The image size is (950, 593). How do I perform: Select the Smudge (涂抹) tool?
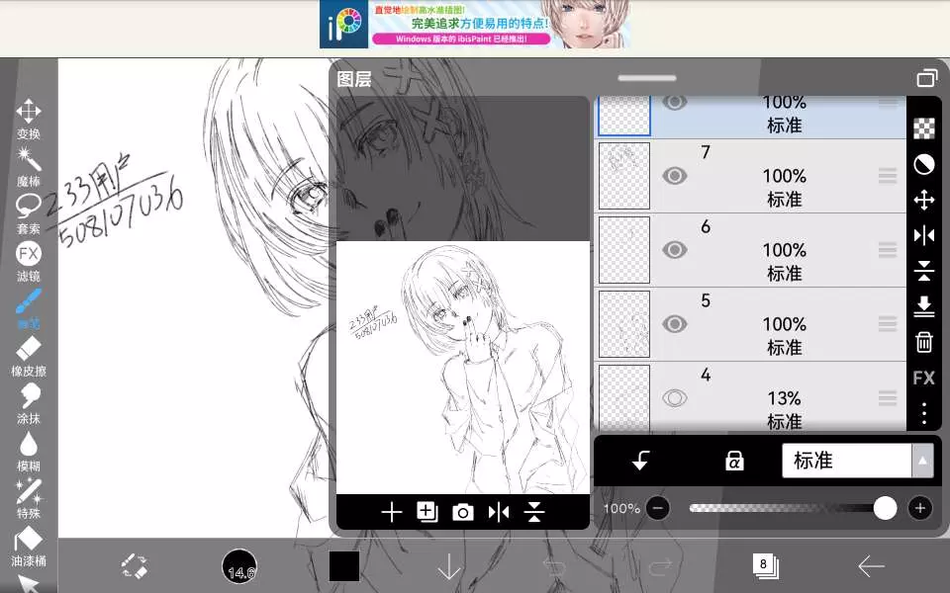pos(29,403)
